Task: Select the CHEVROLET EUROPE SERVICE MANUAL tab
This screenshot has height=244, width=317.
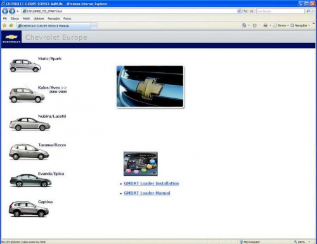Action: coord(54,26)
